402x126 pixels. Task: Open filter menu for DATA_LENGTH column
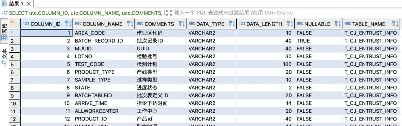click(x=290, y=24)
